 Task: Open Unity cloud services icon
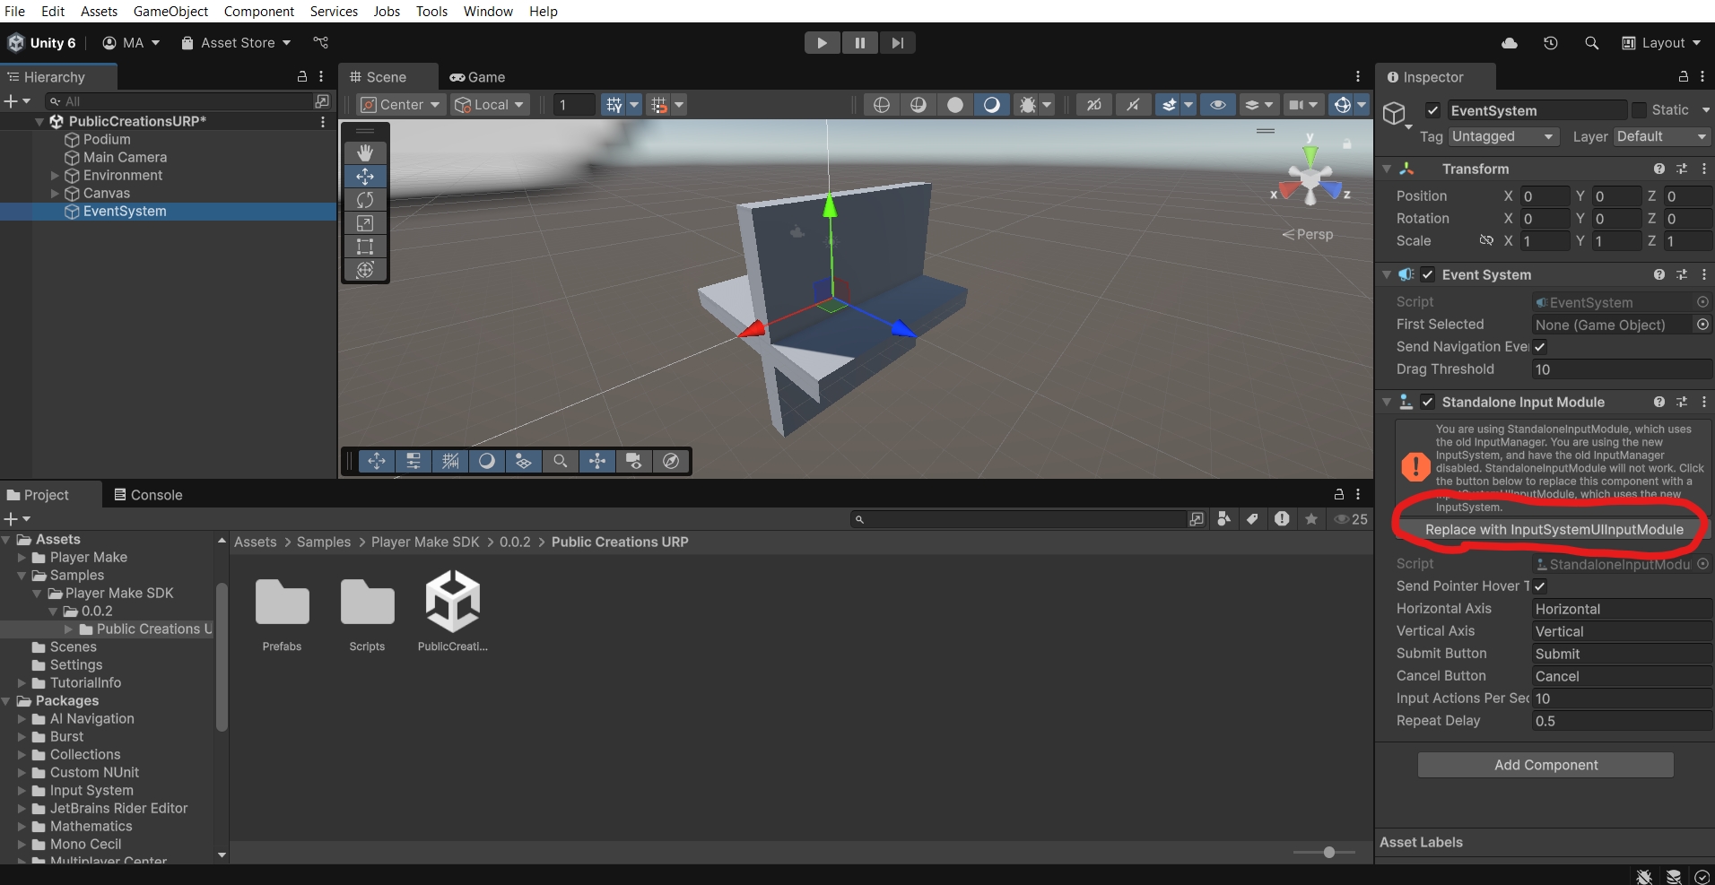point(1510,43)
